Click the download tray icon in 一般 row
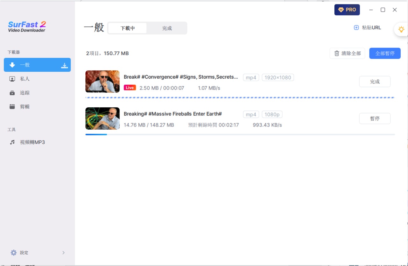Viewport: 408px width, 266px height. 64,65
